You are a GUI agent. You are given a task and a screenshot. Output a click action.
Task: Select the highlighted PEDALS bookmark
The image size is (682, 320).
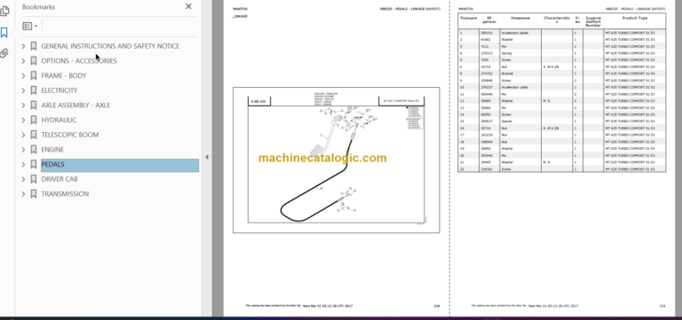coord(120,165)
